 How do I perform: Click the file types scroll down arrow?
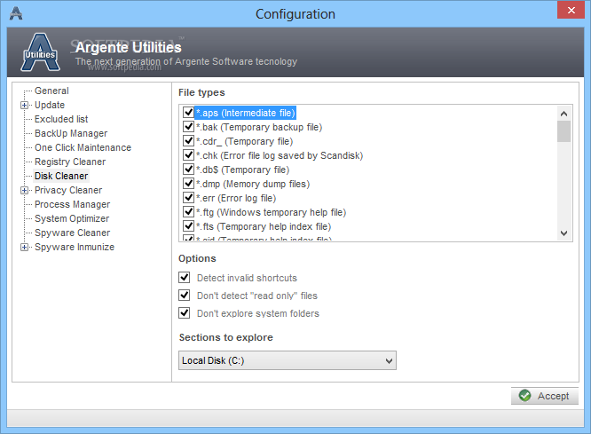point(563,233)
